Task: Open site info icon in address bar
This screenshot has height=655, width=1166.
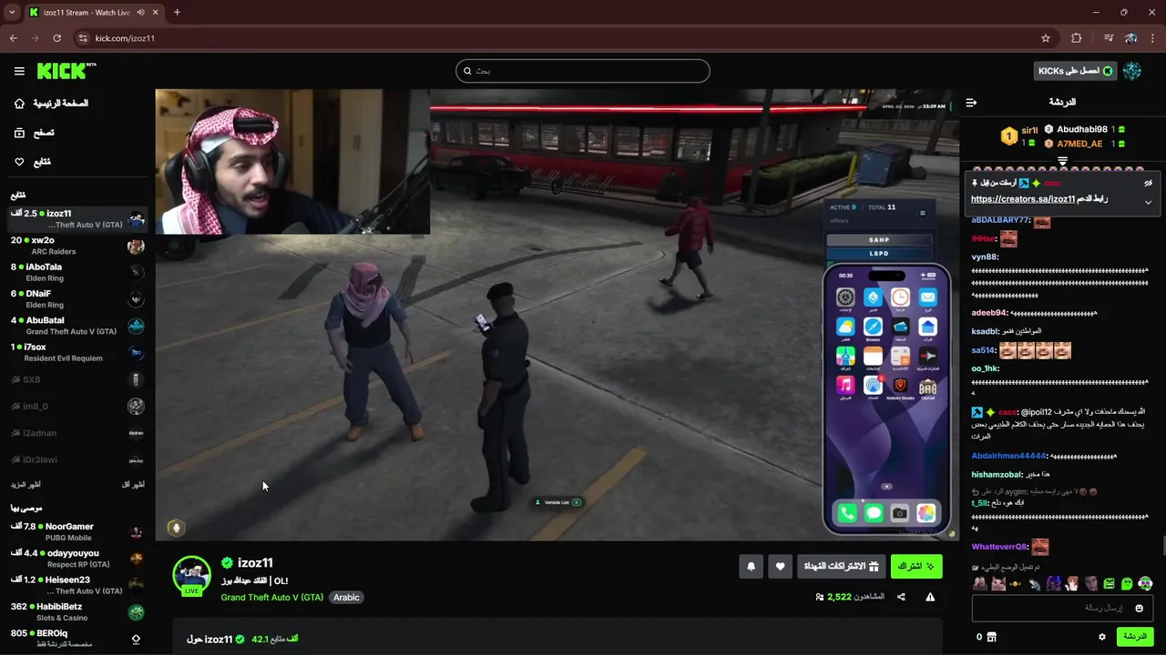Action: tap(83, 38)
